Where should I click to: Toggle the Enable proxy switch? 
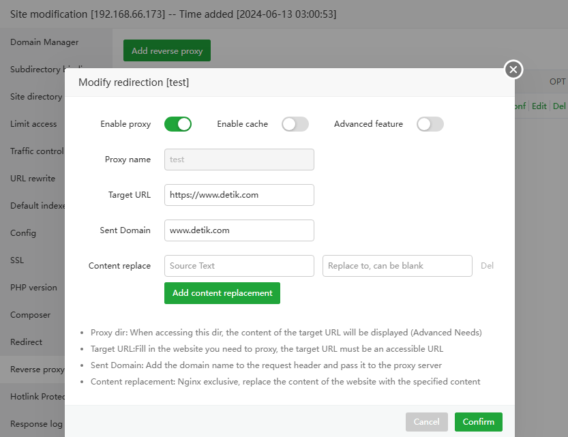[177, 124]
